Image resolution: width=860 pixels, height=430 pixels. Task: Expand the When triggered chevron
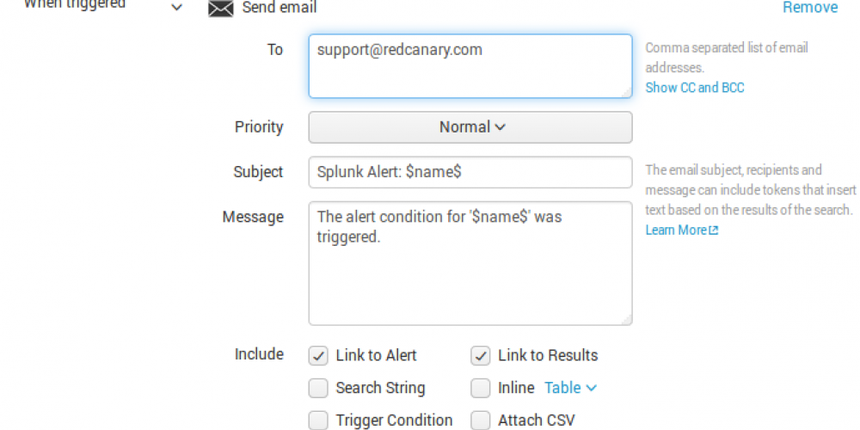pos(177,8)
